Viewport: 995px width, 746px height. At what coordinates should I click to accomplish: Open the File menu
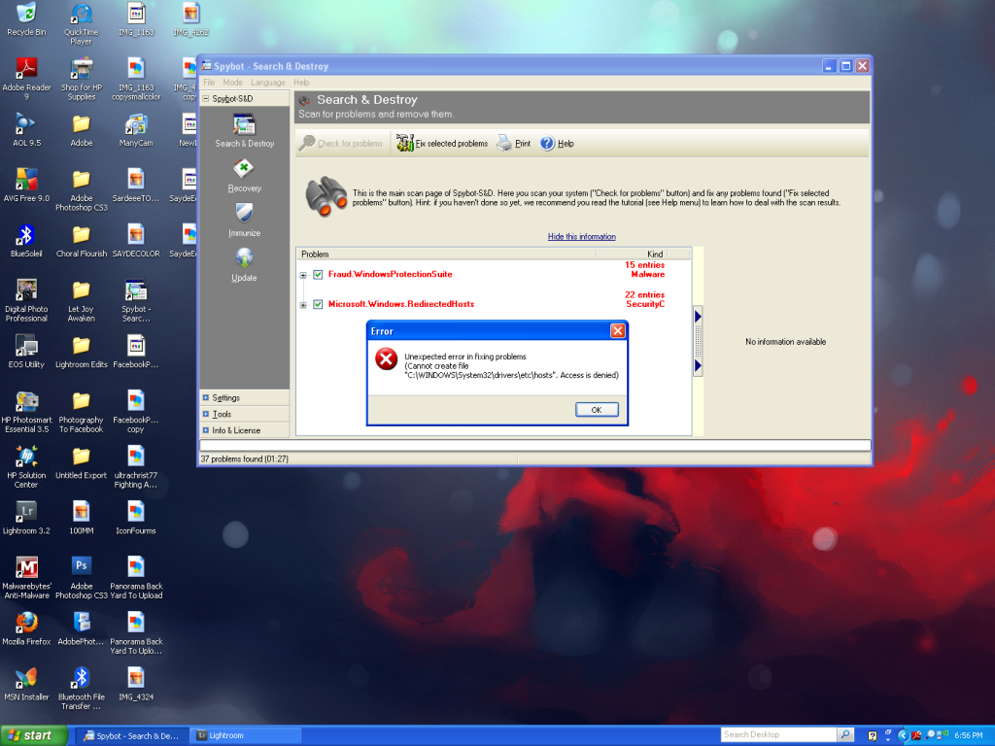pos(209,83)
